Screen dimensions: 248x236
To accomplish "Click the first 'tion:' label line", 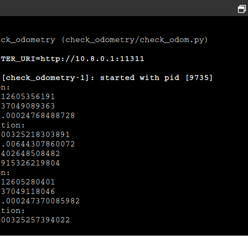I will pyautogui.click(x=12, y=125).
